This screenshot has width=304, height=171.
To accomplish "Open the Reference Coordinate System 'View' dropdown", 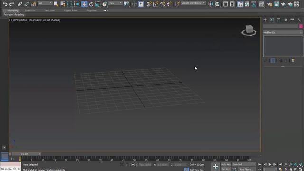I will [115, 3].
